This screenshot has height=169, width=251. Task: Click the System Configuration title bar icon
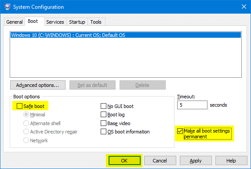7,7
